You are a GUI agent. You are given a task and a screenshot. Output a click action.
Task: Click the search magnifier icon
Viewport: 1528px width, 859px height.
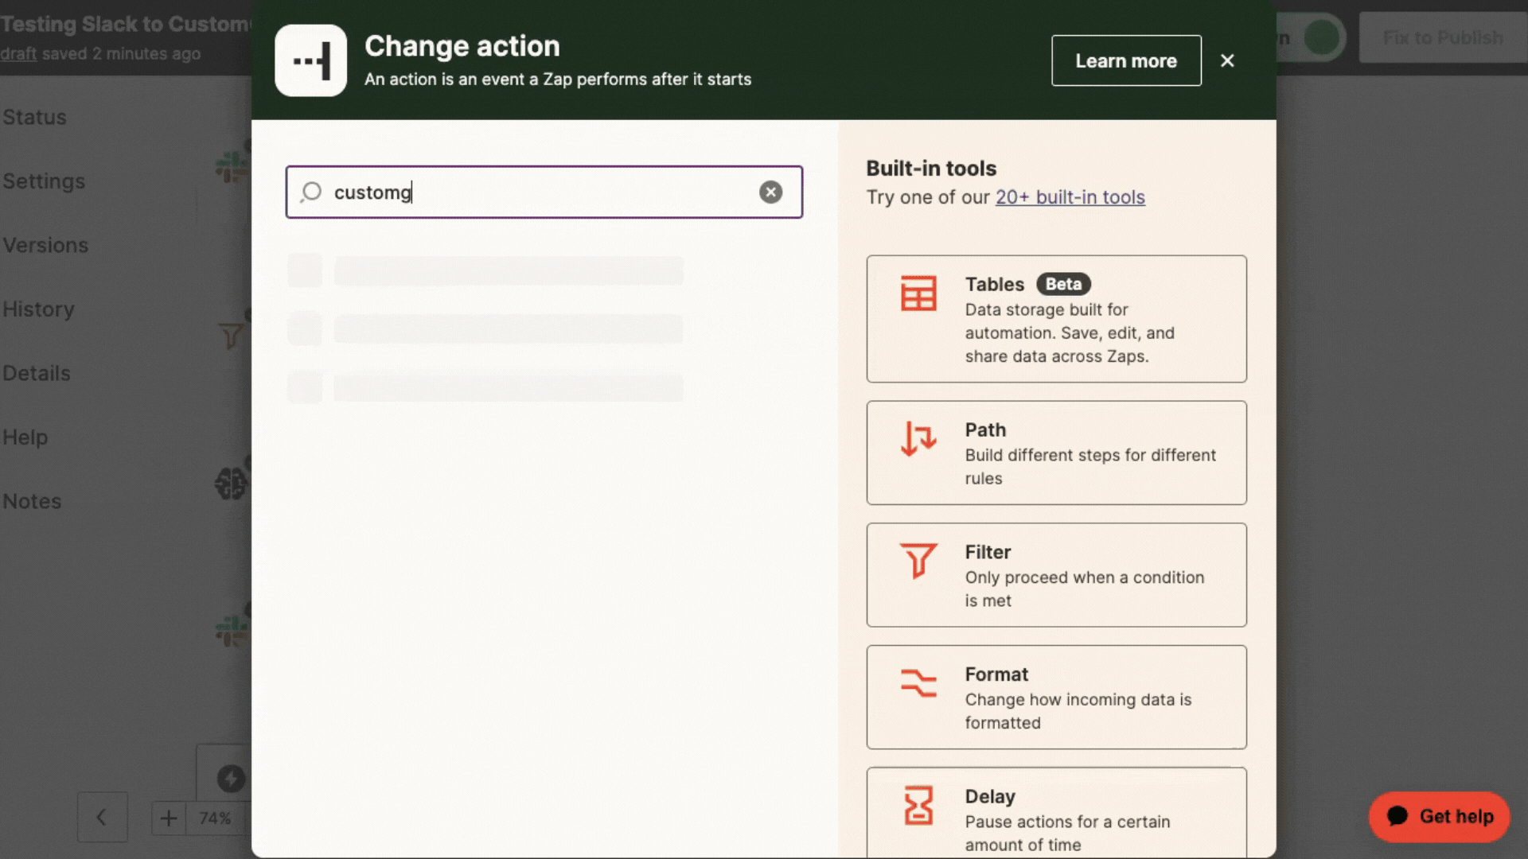pyautogui.click(x=311, y=192)
